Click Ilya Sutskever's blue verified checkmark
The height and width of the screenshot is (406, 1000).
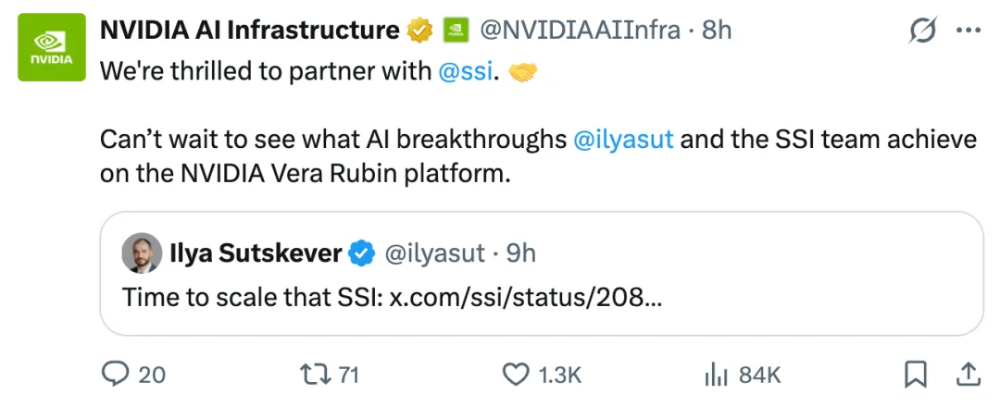(362, 253)
